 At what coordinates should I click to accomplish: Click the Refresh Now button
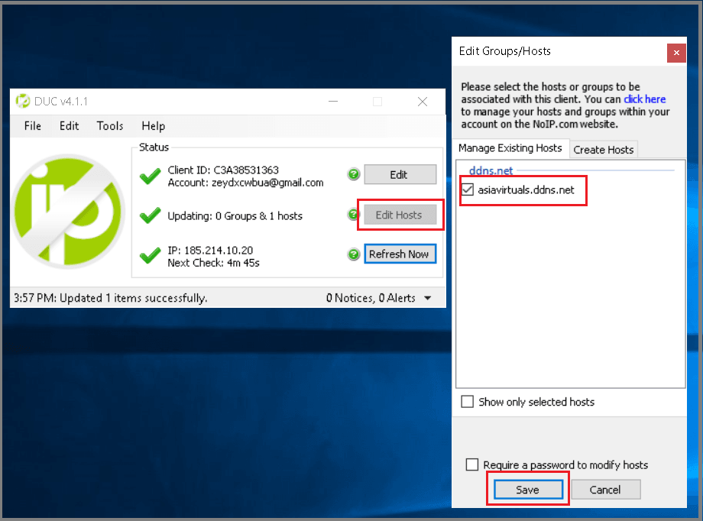tap(400, 254)
